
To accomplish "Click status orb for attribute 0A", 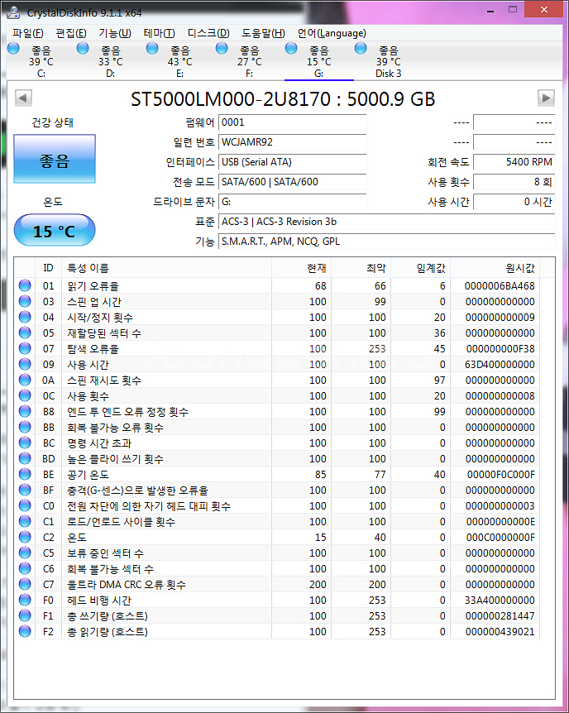I will click(x=25, y=380).
